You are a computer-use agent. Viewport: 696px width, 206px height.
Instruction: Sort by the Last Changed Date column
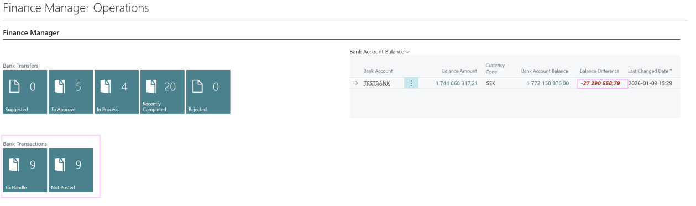650,71
